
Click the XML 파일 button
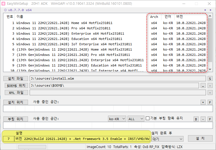click(16, 92)
